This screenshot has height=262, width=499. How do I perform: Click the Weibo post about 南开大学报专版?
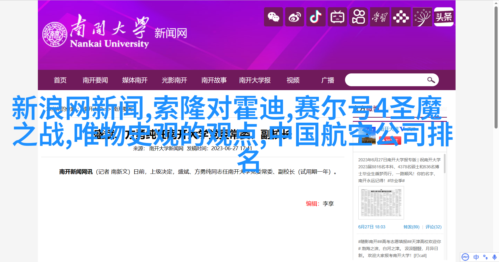coord(399,170)
